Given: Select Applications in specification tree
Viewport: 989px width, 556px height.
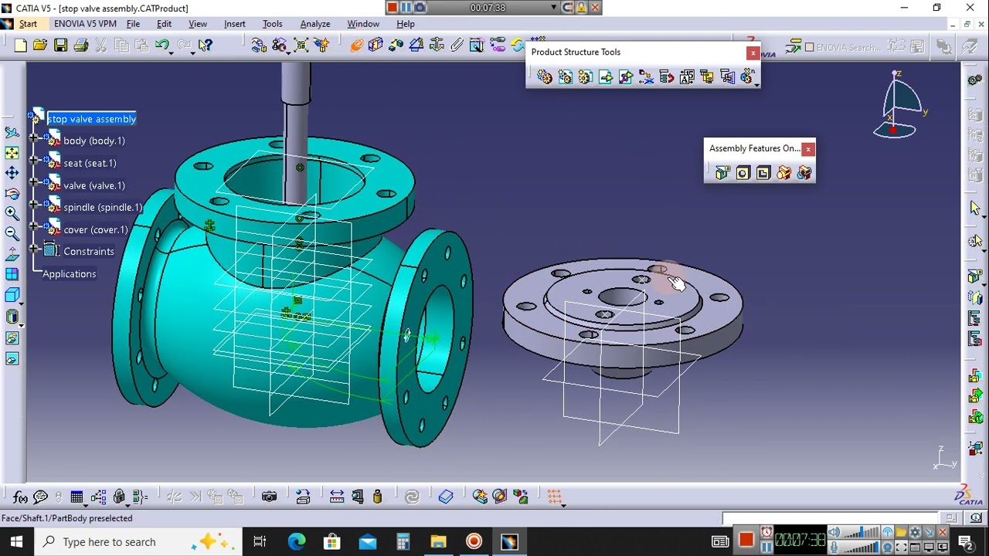Looking at the screenshot, I should pyautogui.click(x=70, y=274).
